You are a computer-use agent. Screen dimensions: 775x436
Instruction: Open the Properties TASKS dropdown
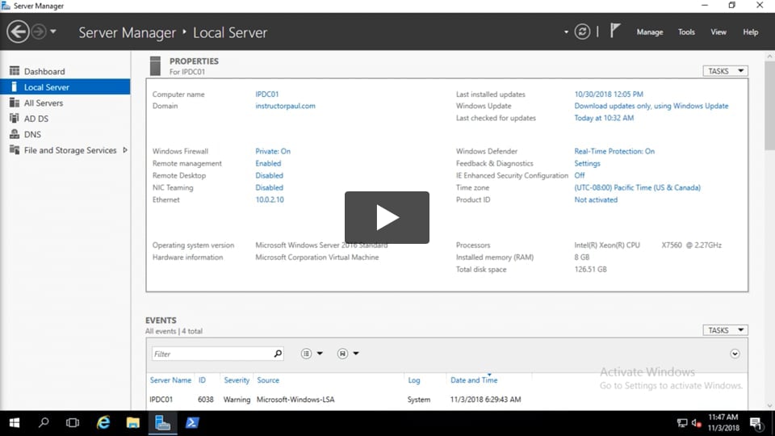click(x=725, y=71)
